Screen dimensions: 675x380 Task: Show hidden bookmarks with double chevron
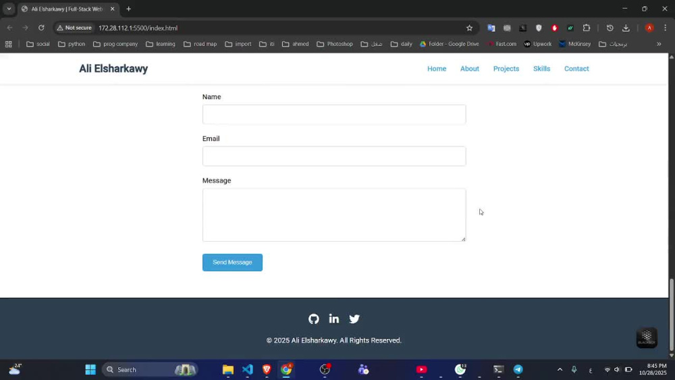pyautogui.click(x=659, y=44)
